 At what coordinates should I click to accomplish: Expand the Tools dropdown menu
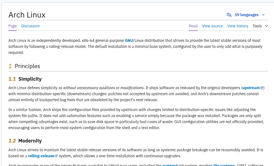click(x=260, y=26)
